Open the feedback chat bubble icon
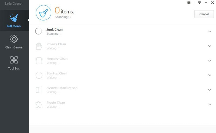216x133 pixels. (x=189, y=3)
